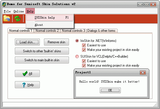Click Switch to main built-in skin

tap(42, 60)
